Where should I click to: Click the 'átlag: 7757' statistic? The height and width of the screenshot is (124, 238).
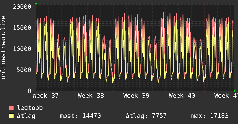click(x=146, y=116)
